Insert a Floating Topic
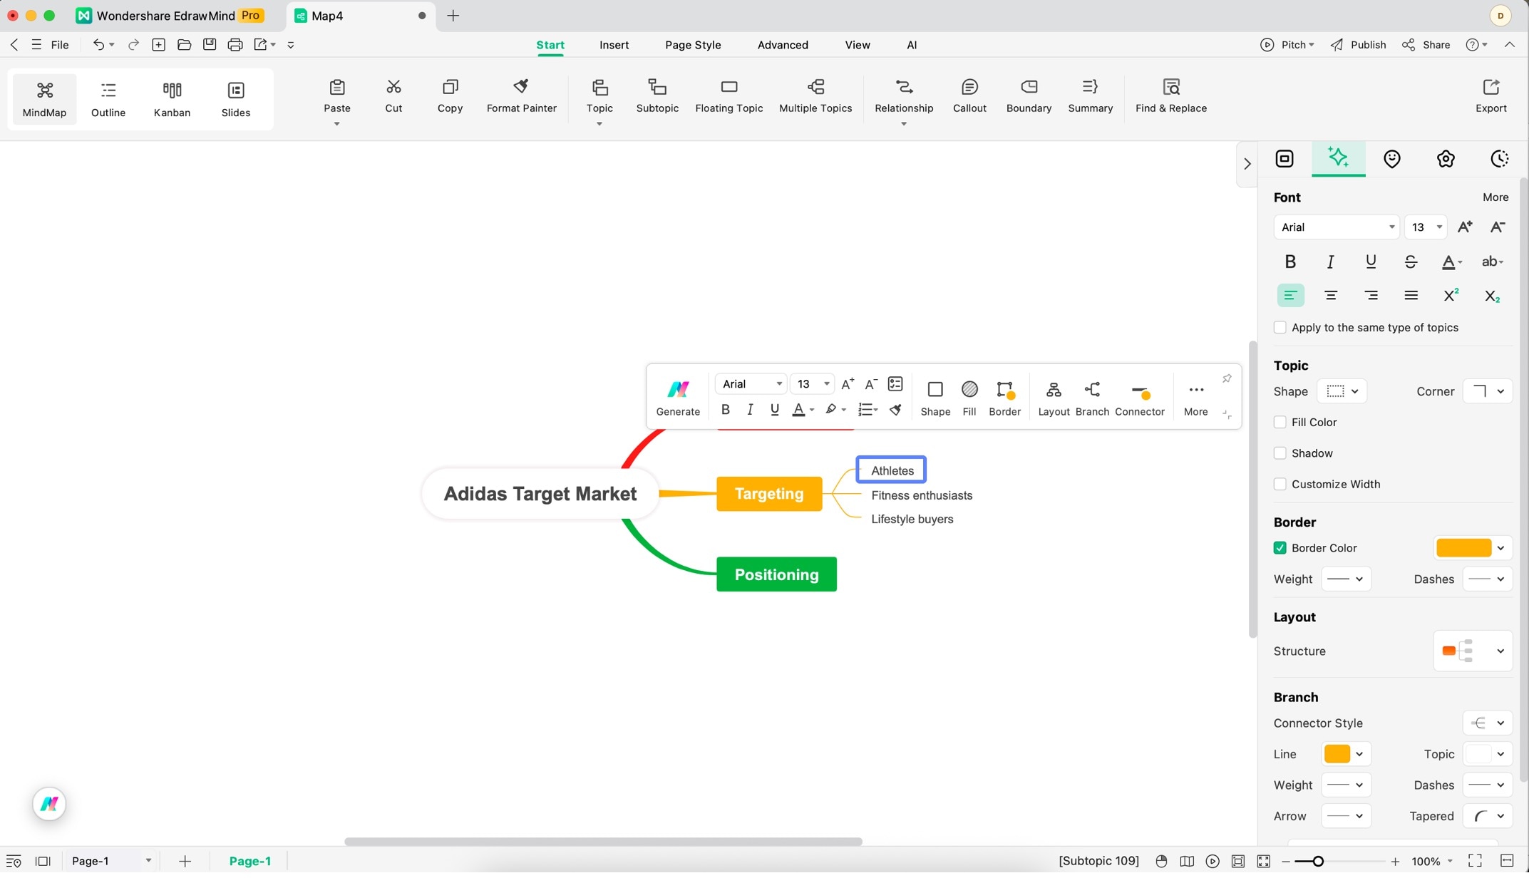Image resolution: width=1529 pixels, height=878 pixels. 729,96
